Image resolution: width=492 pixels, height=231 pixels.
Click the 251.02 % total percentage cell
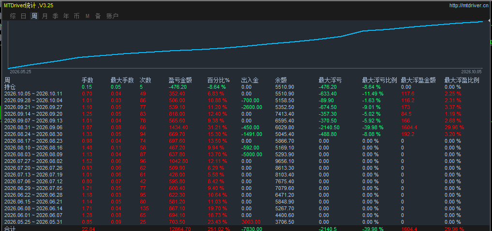coord(218,229)
